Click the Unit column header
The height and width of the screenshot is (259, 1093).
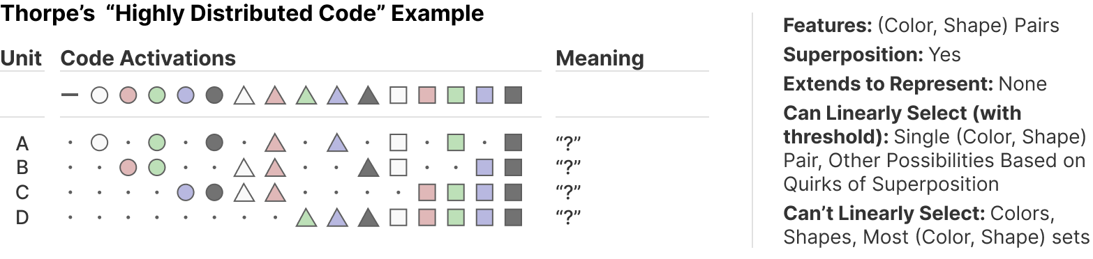22,58
